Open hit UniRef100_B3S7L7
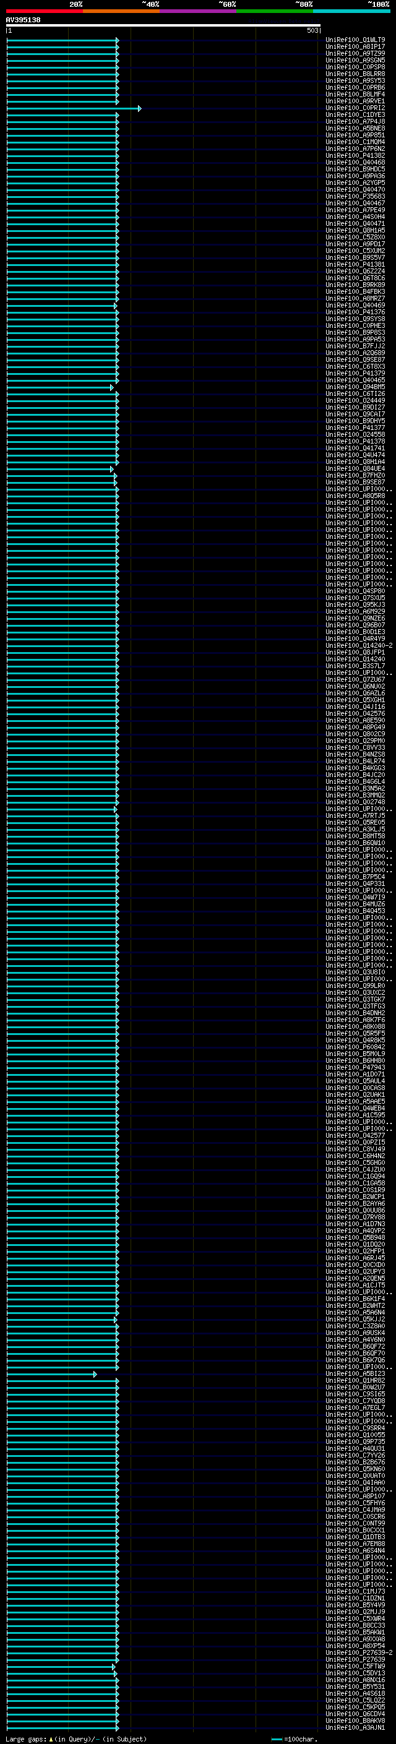This screenshot has height=1744, width=396. (355, 666)
